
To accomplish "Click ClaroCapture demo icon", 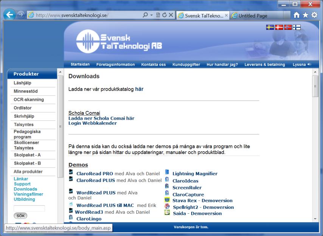I will coord(167,193).
